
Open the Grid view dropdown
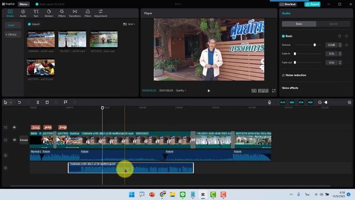pos(129,24)
